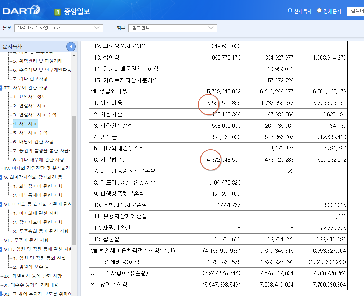Image resolution: width=364 pixels, height=296 pixels.
Task: Click the 지분법손실 value 4,372,048,591
Action: pyautogui.click(x=223, y=160)
